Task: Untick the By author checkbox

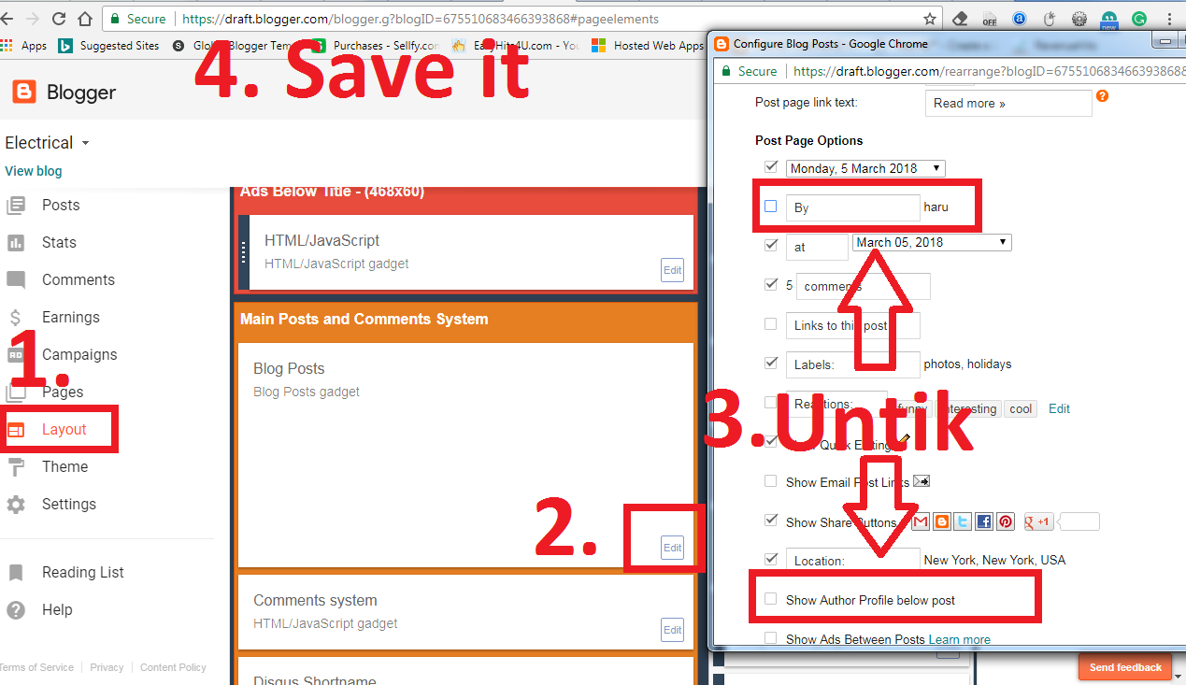Action: pos(771,207)
